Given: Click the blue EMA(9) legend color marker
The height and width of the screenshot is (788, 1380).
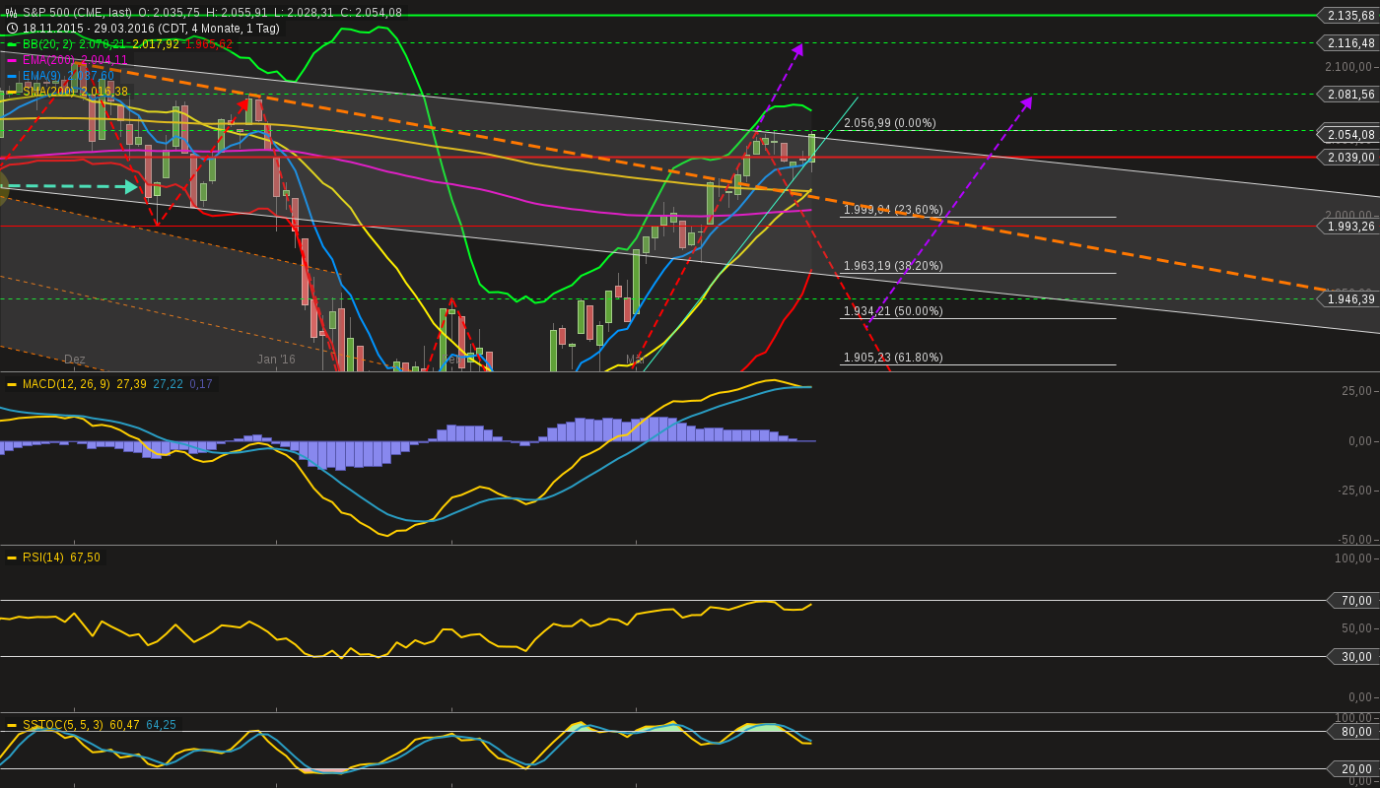Looking at the screenshot, I should 12,76.
